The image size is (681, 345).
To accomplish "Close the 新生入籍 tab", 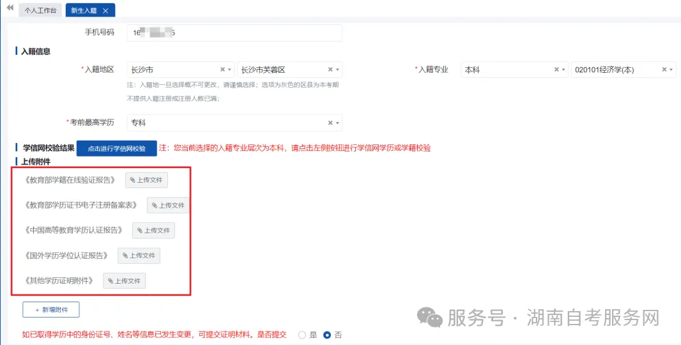I will (105, 11).
